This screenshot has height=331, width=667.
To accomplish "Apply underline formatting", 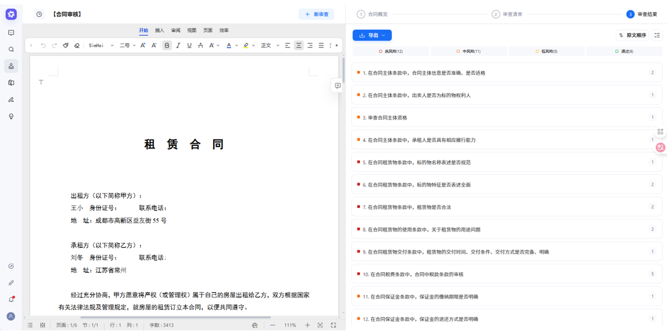I will (189, 46).
